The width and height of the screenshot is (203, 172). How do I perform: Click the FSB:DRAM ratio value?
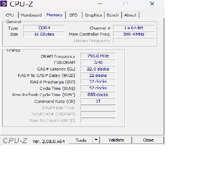click(x=98, y=62)
